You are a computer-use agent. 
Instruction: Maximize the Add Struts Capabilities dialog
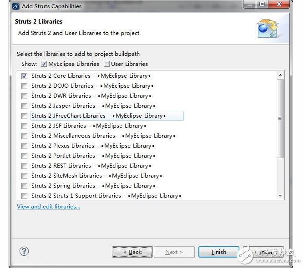point(262,5)
